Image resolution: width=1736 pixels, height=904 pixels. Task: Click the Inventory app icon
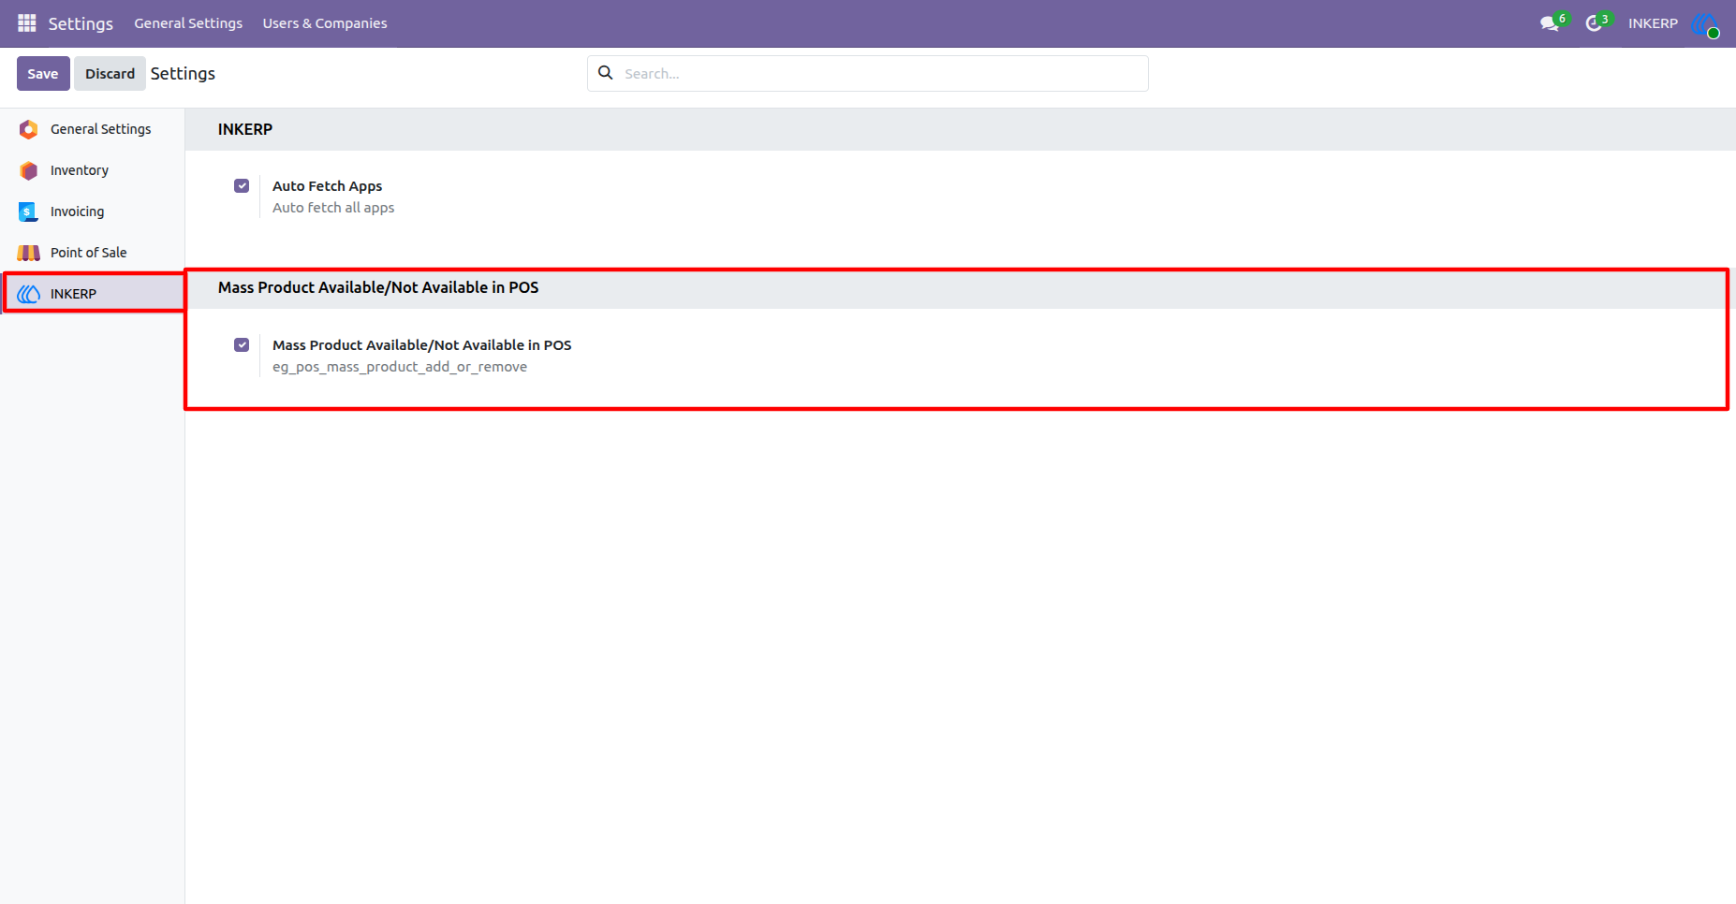pyautogui.click(x=29, y=170)
